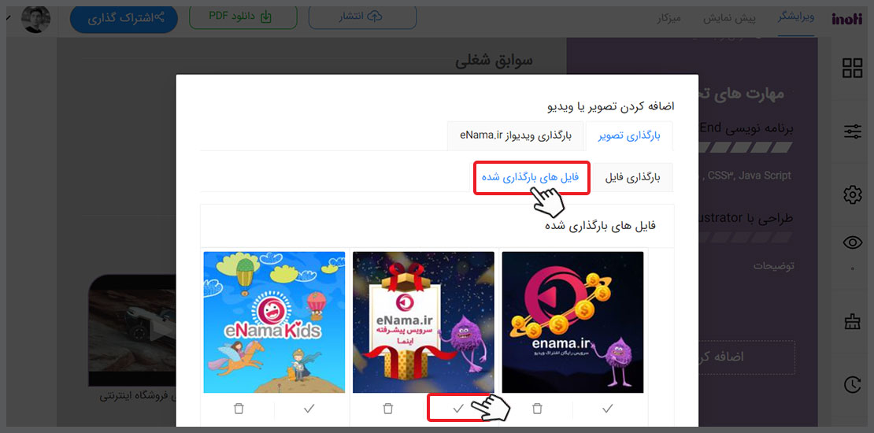Click the اشتراک گذاری share button
This screenshot has width=874, height=433.
[x=124, y=17]
